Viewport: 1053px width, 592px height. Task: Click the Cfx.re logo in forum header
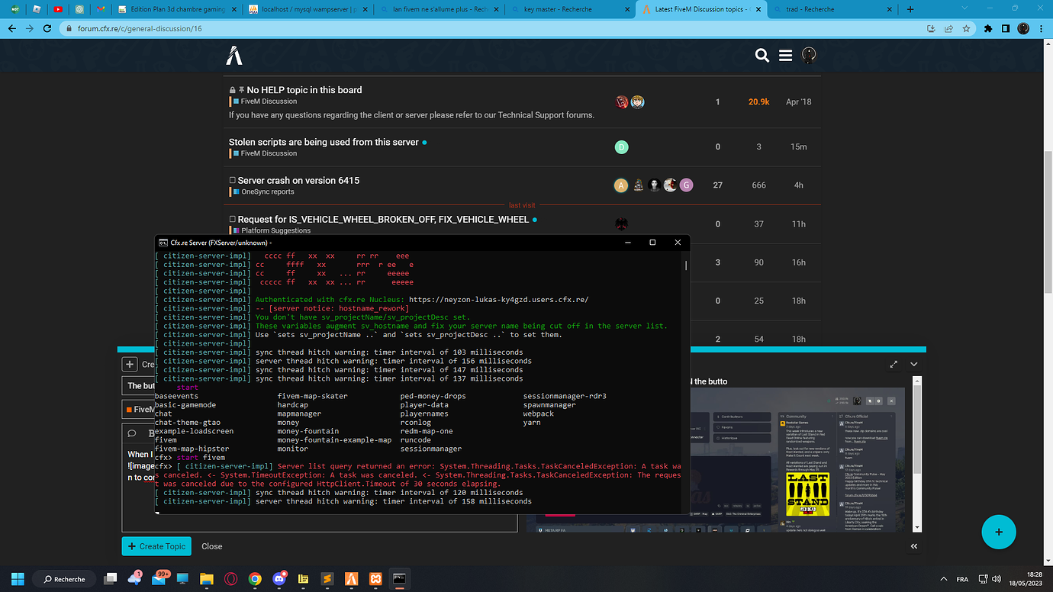234,55
